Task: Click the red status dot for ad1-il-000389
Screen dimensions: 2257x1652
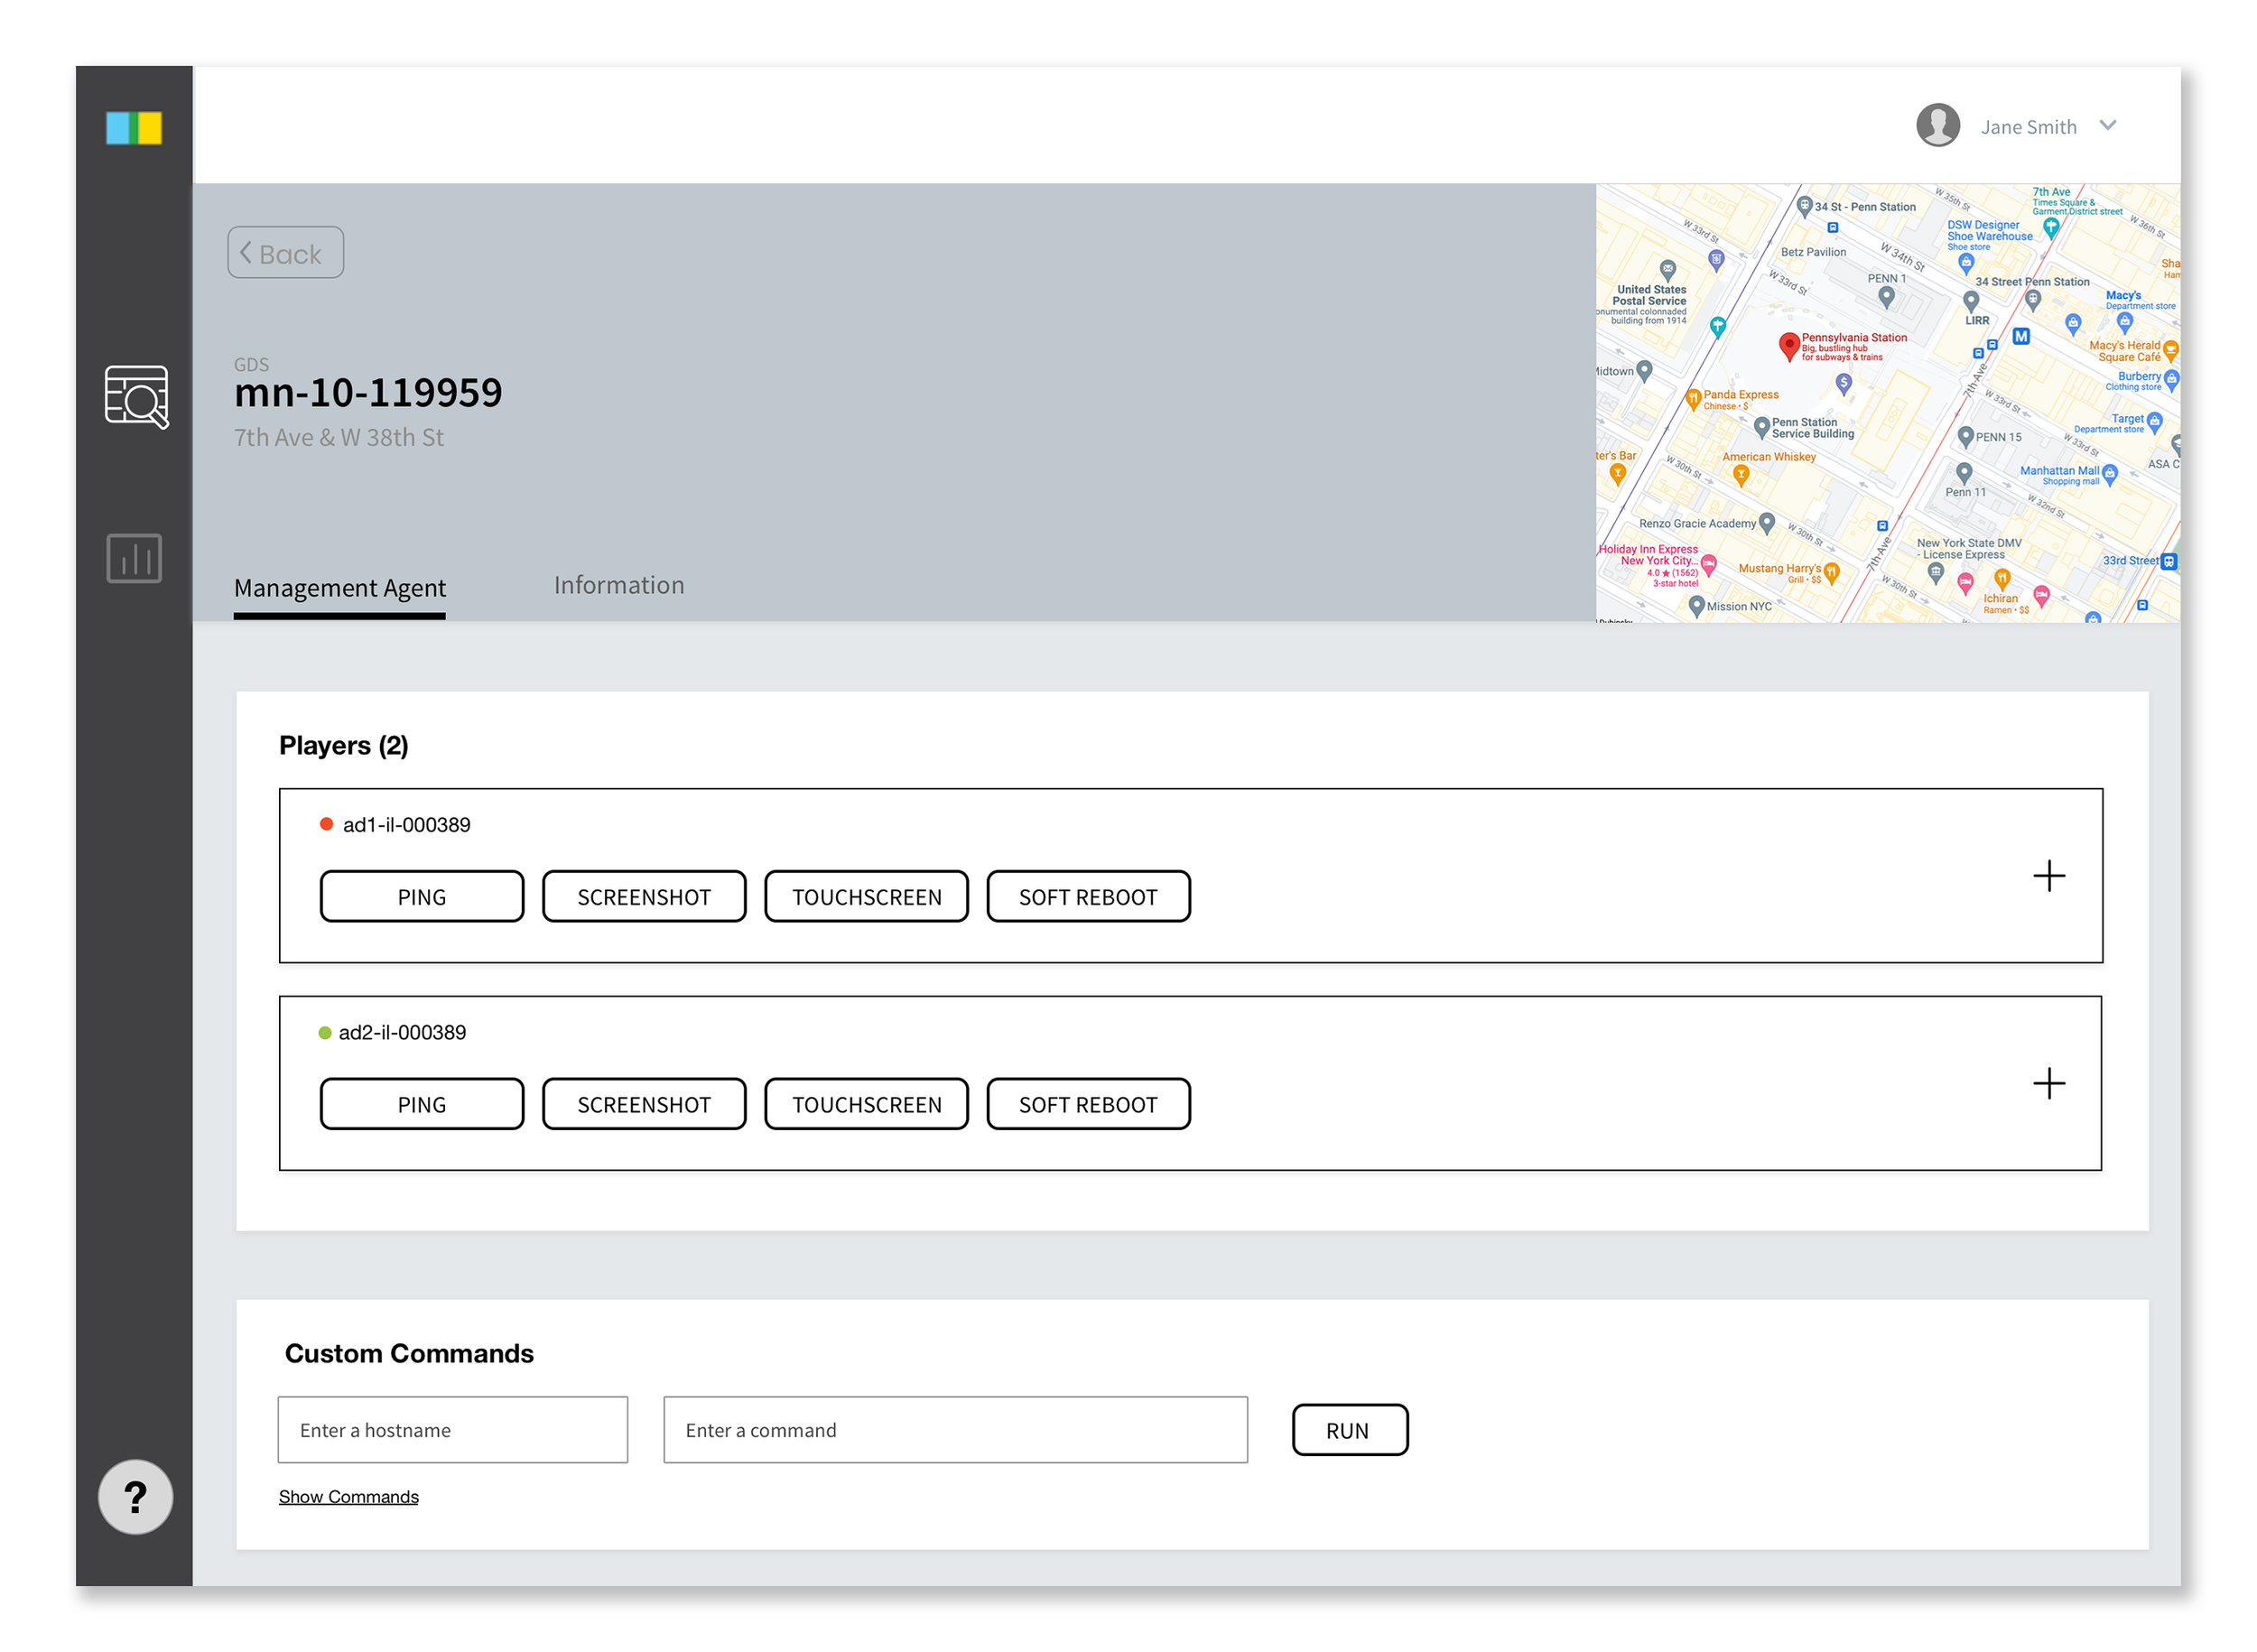Action: (x=326, y=824)
